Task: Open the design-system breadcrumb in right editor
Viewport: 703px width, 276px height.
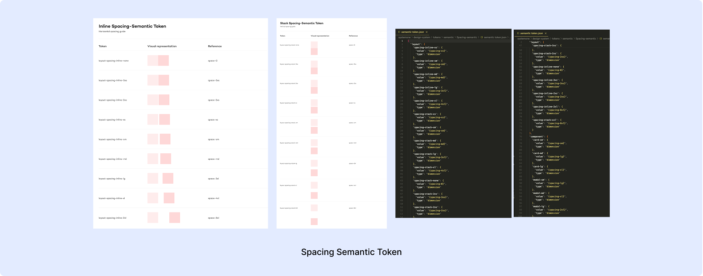Action: (541, 39)
